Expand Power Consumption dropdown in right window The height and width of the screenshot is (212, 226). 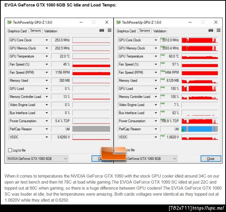(156, 121)
